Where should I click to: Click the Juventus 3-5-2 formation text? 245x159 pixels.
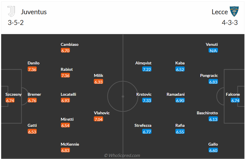pyautogui.click(x=16, y=23)
